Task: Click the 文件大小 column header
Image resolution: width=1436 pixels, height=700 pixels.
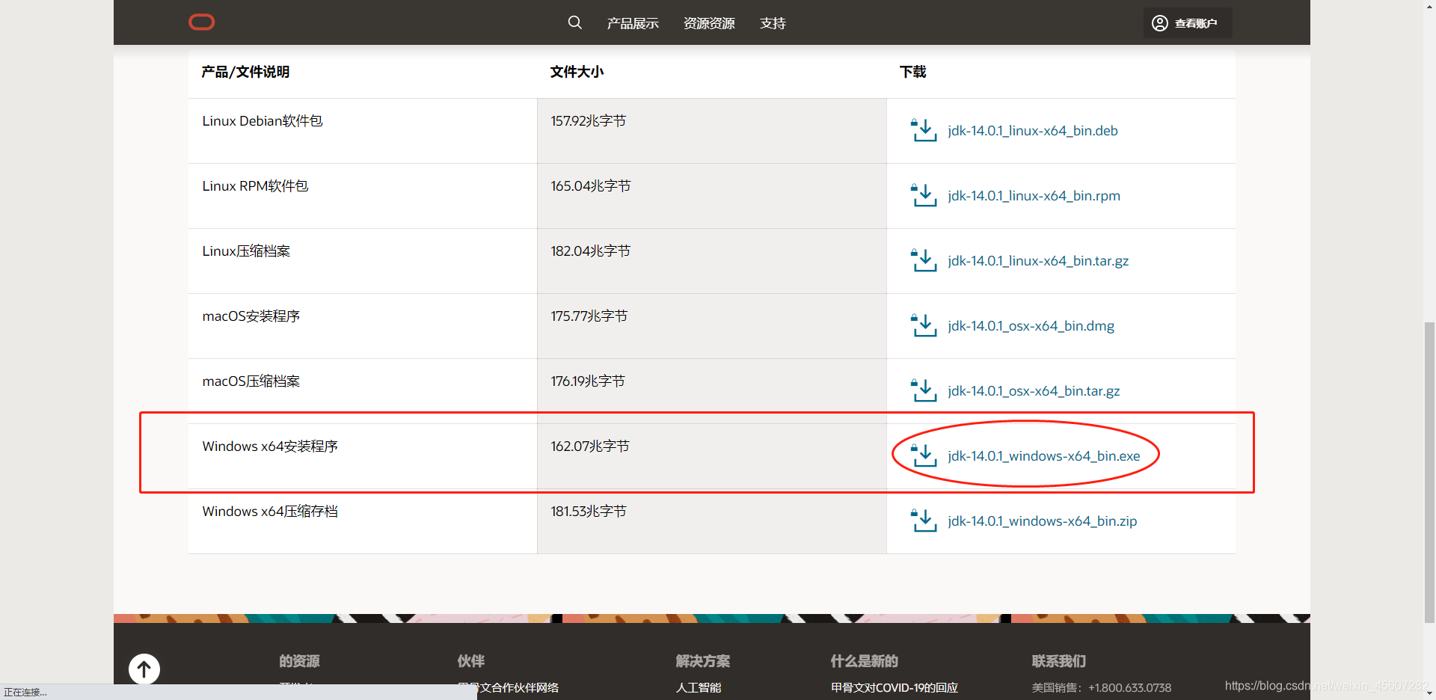Action: (x=577, y=72)
